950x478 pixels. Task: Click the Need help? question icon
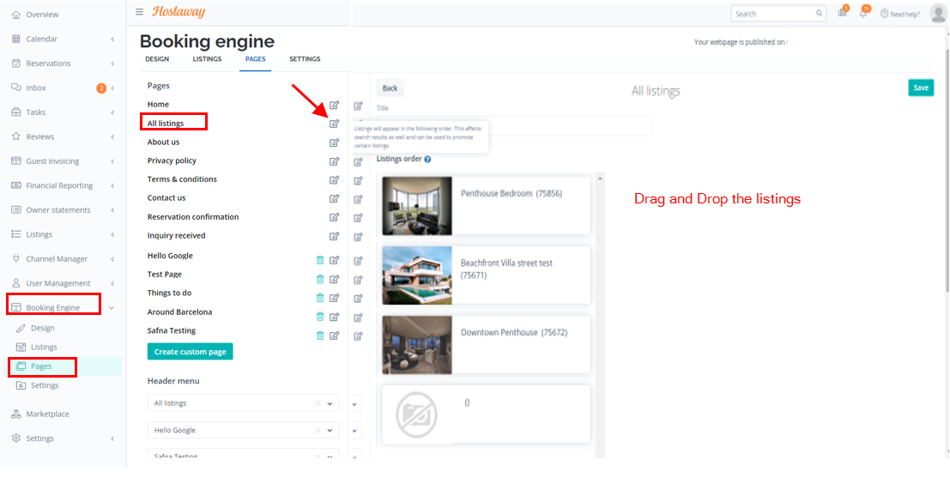tap(885, 14)
